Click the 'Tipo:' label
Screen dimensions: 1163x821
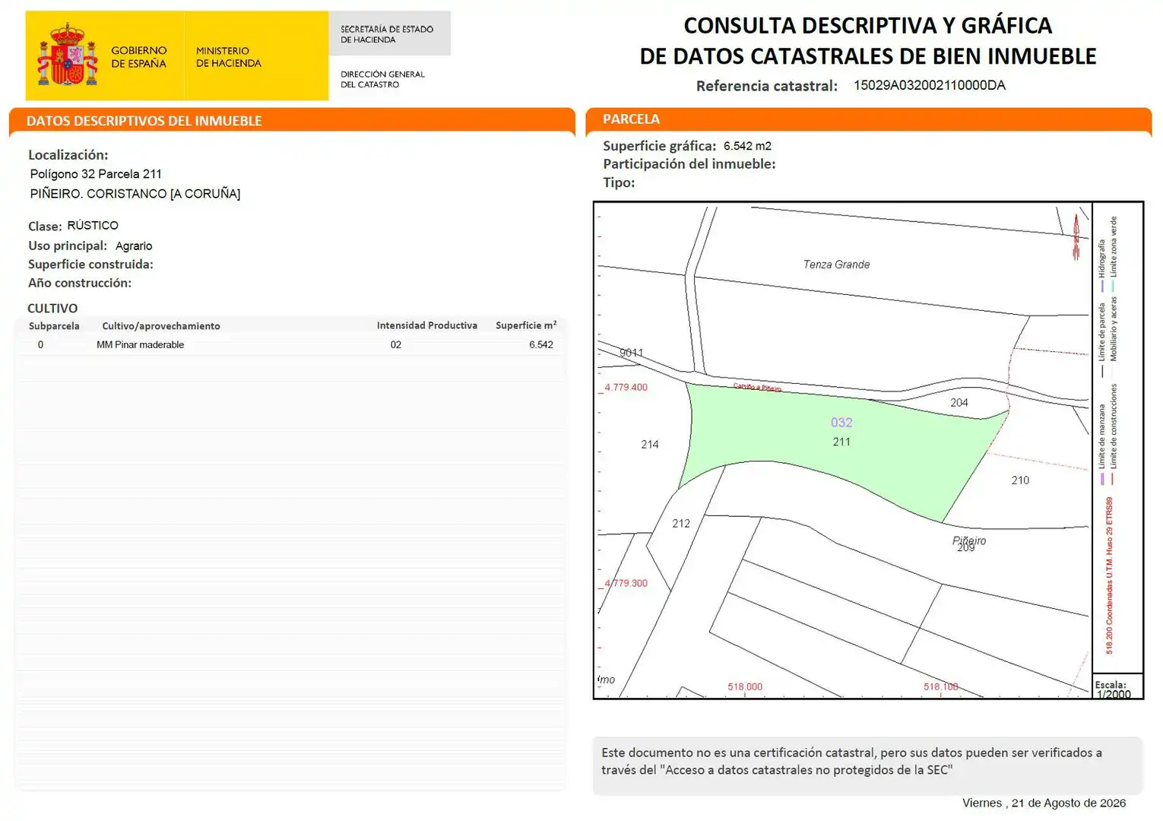pos(619,182)
